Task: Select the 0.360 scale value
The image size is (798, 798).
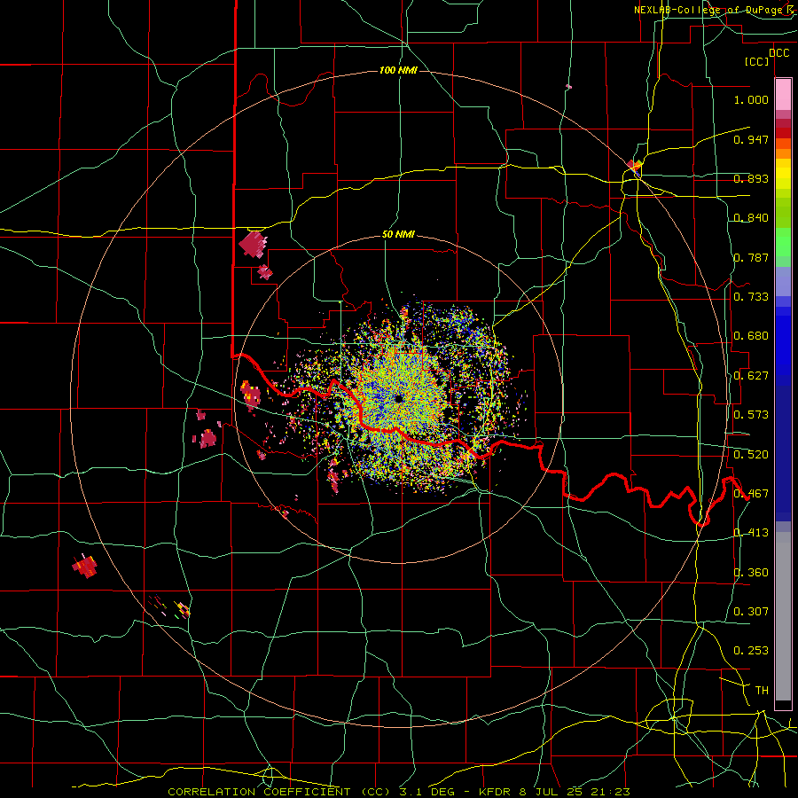Action: [751, 573]
